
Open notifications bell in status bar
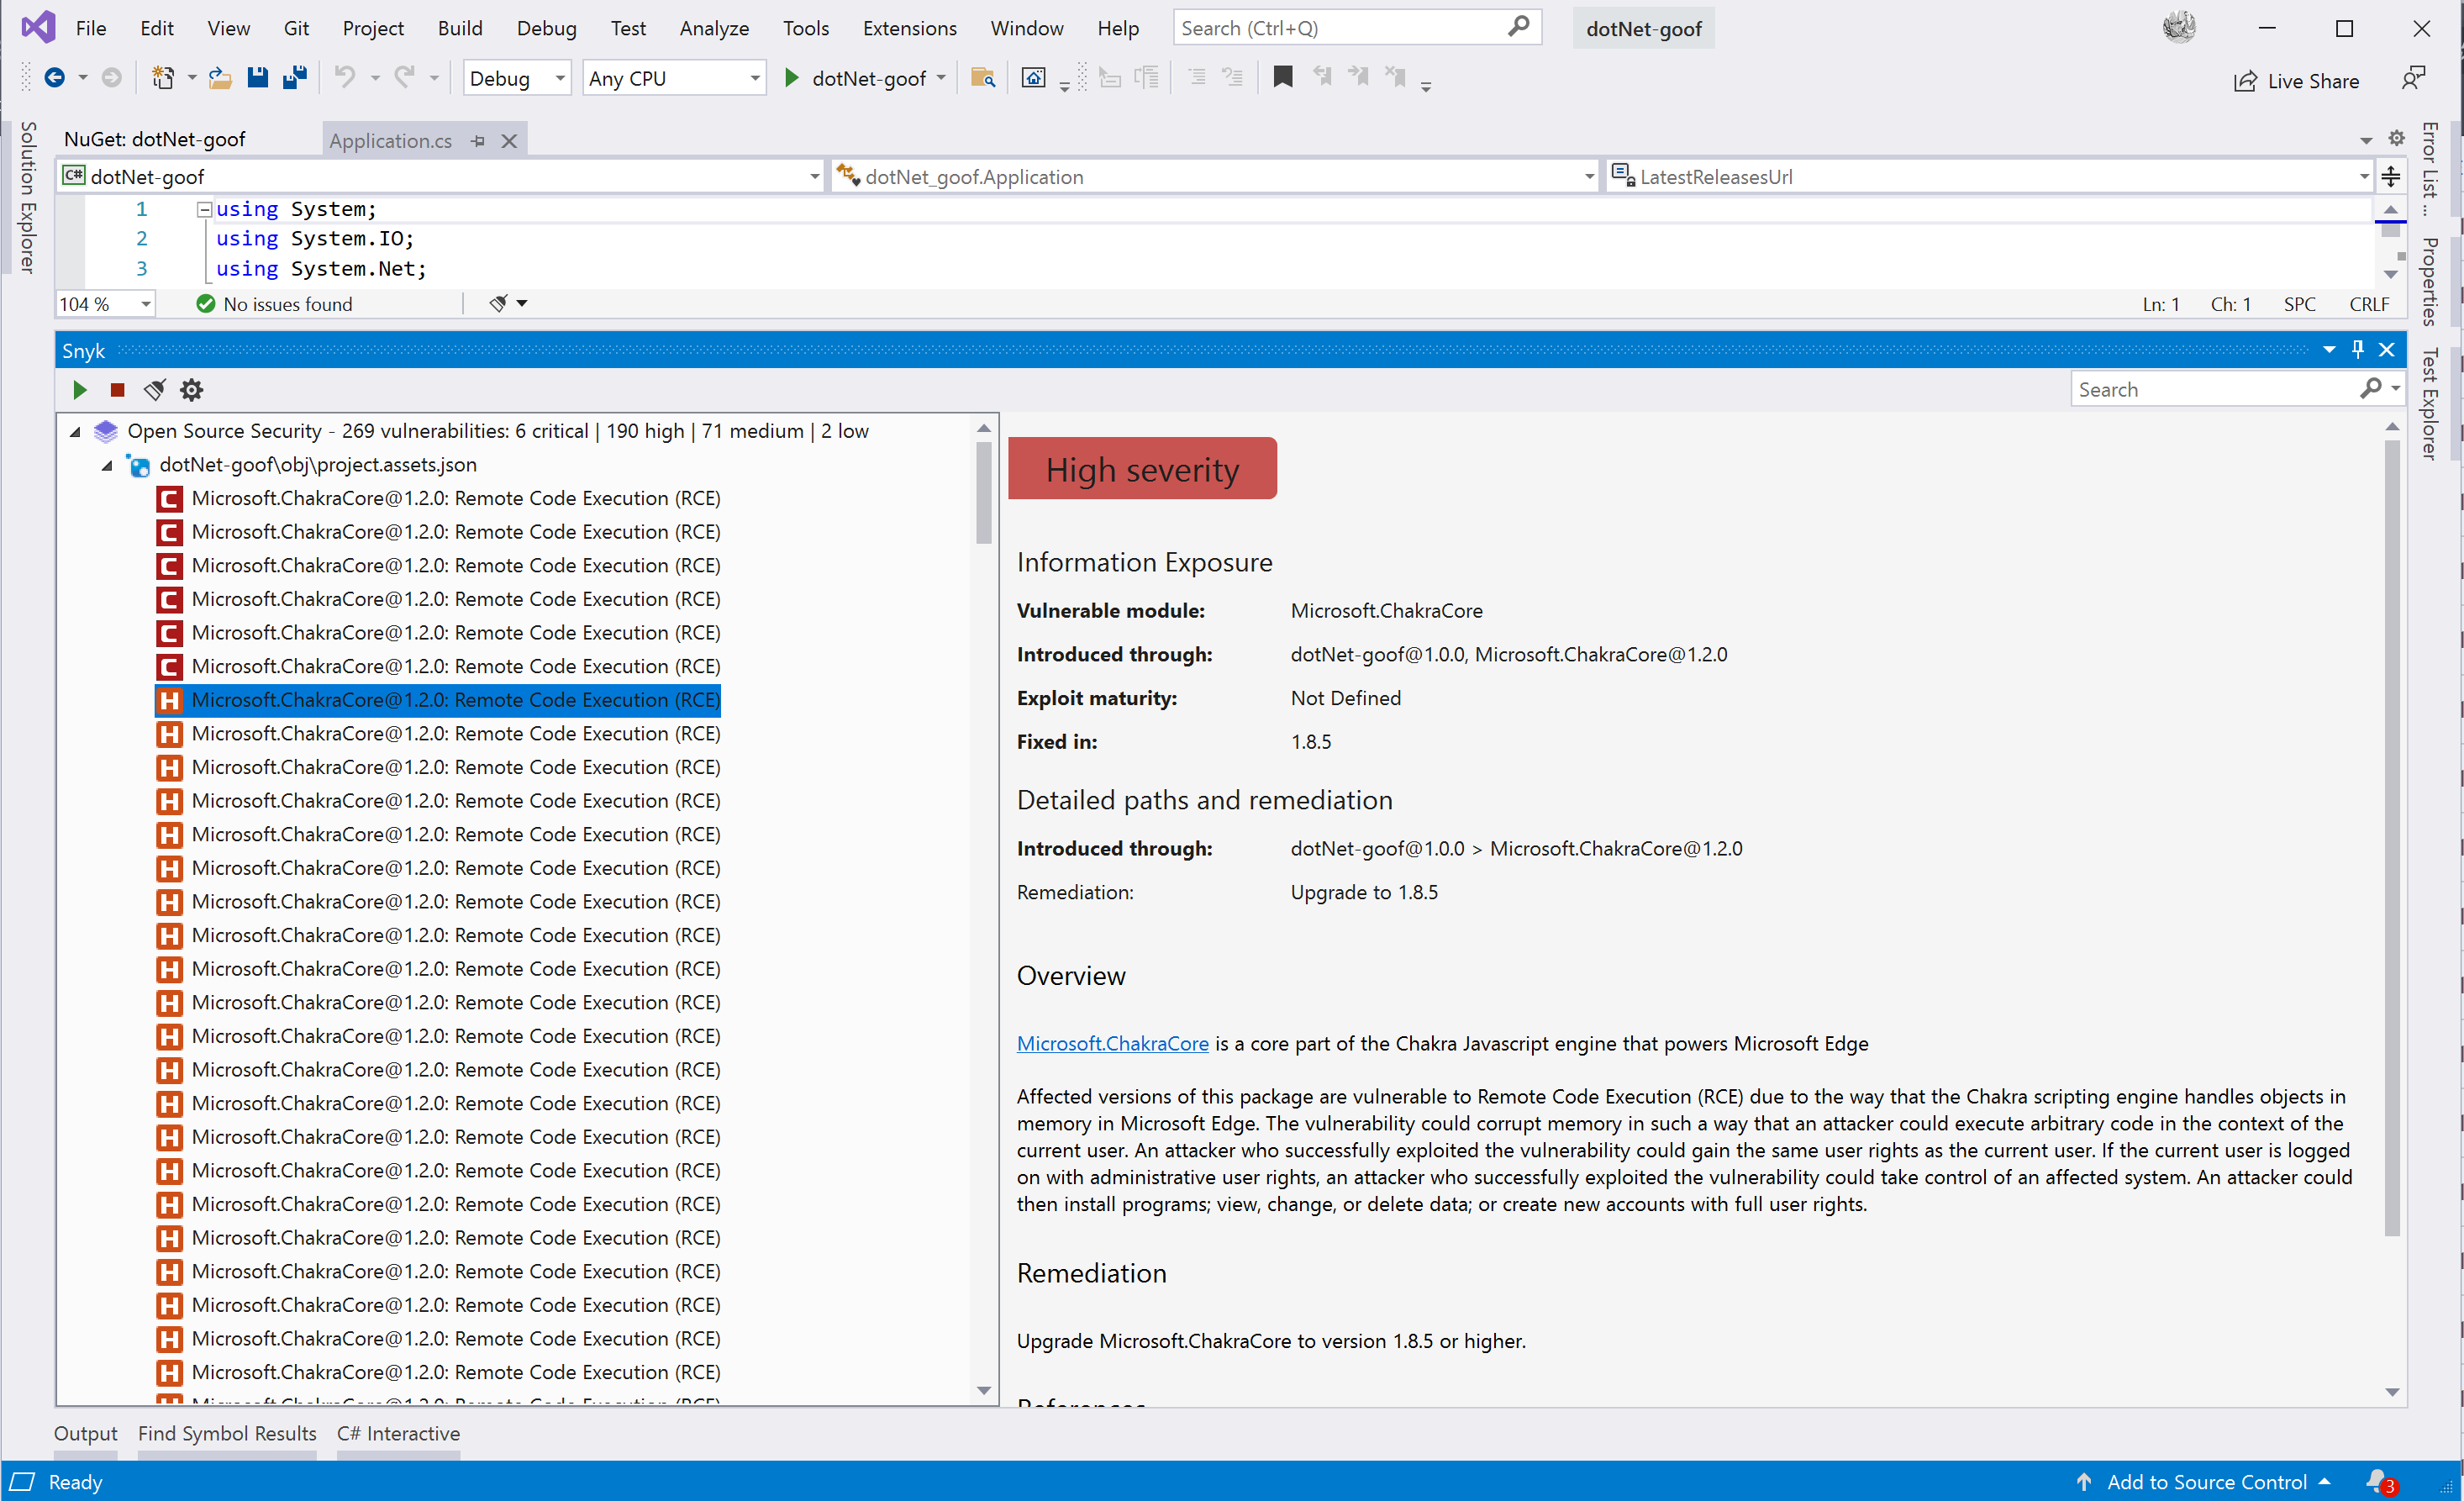pyautogui.click(x=2378, y=1481)
